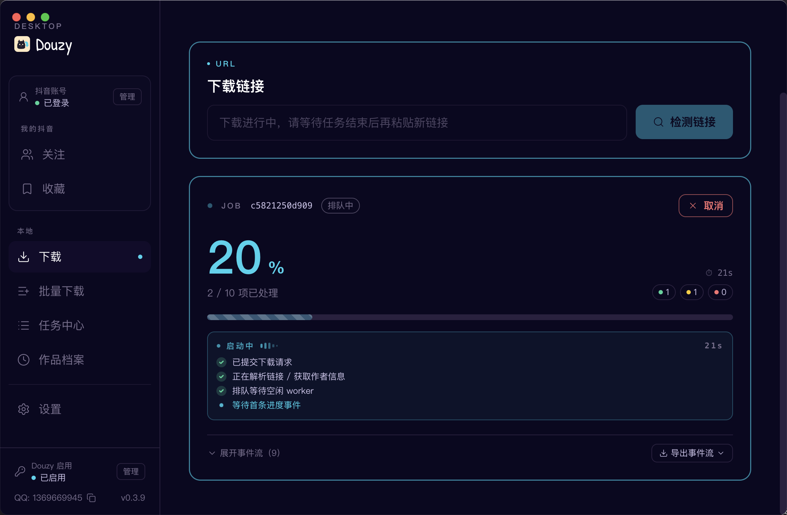Click the red failed count badge
Image resolution: width=787 pixels, height=515 pixels.
(720, 292)
